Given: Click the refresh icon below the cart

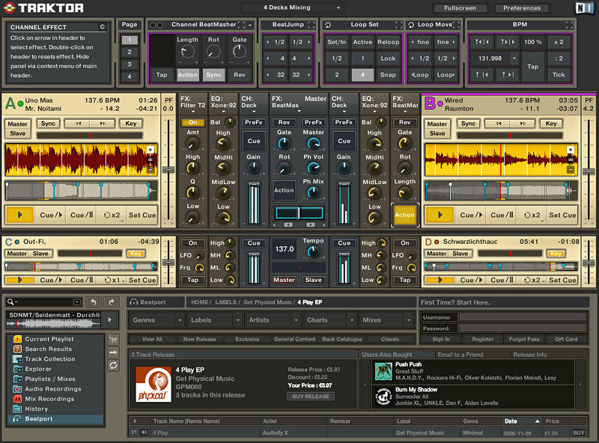Looking at the screenshot, I should (x=114, y=364).
